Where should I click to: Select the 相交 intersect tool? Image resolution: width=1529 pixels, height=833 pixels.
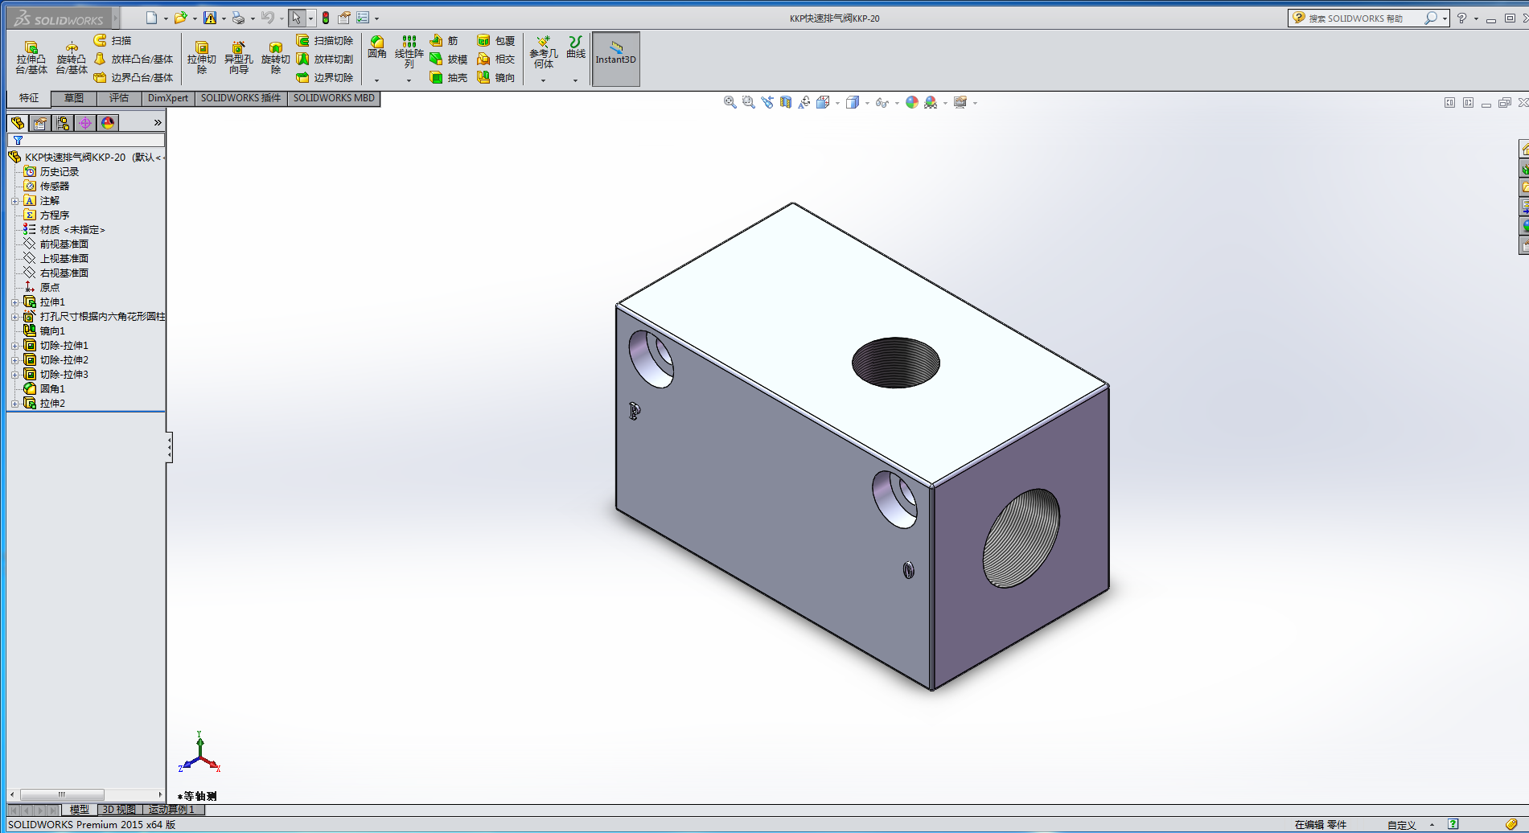point(495,59)
